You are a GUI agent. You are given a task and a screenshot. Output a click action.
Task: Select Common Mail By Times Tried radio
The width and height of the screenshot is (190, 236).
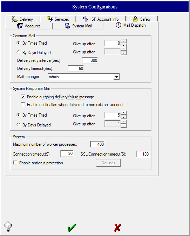coord(18,43)
